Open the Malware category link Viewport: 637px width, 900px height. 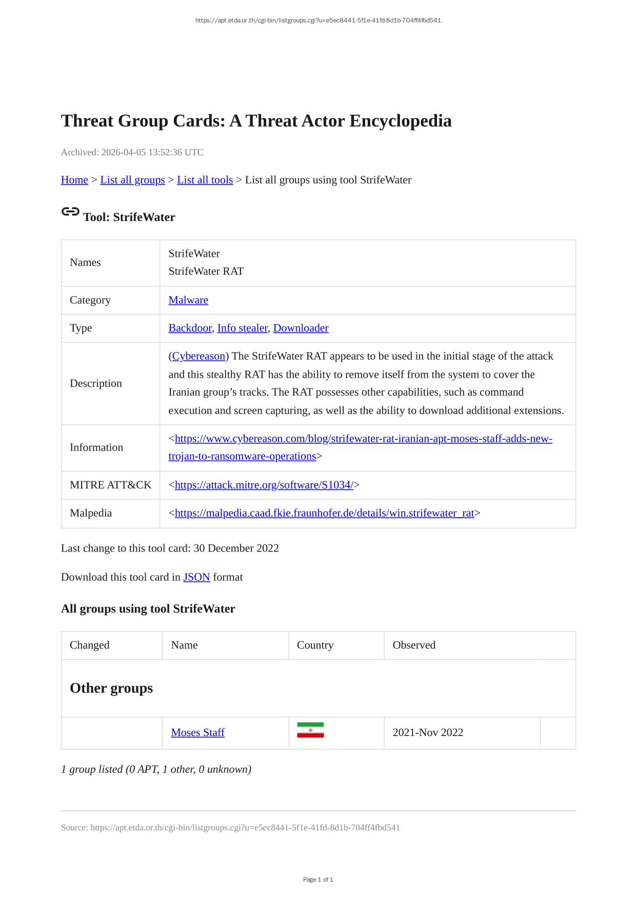188,300
